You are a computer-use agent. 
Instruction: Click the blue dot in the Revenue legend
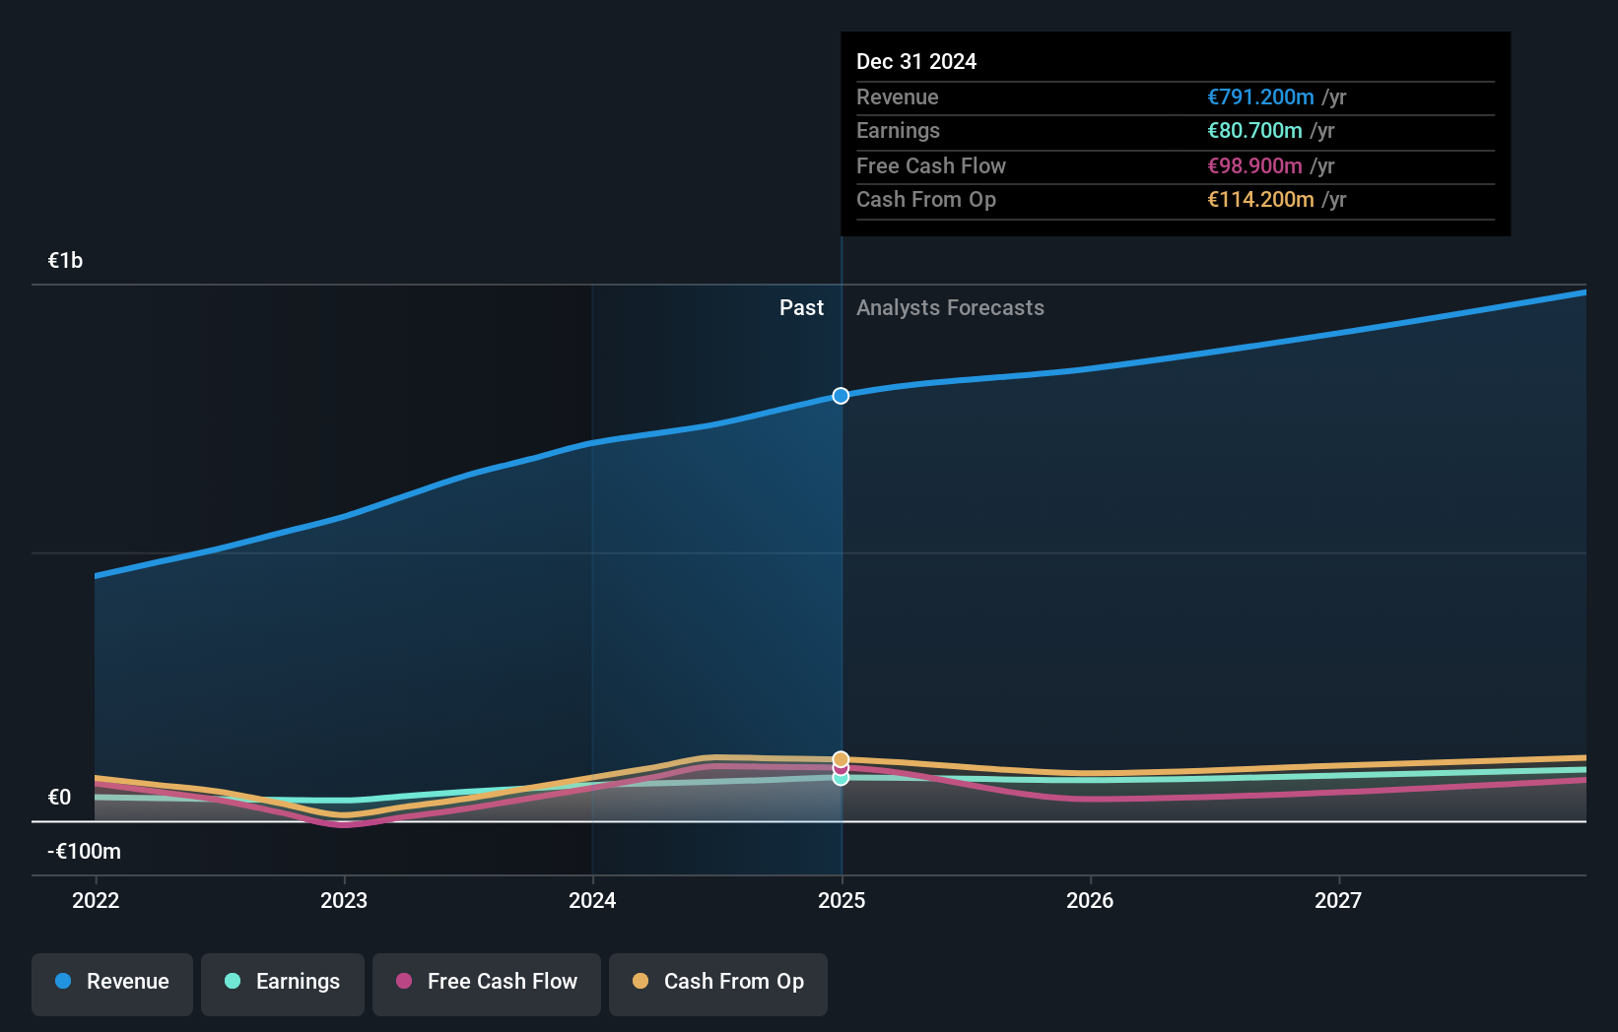pos(62,981)
